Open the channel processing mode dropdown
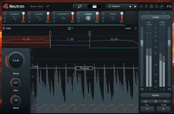 (70, 29)
